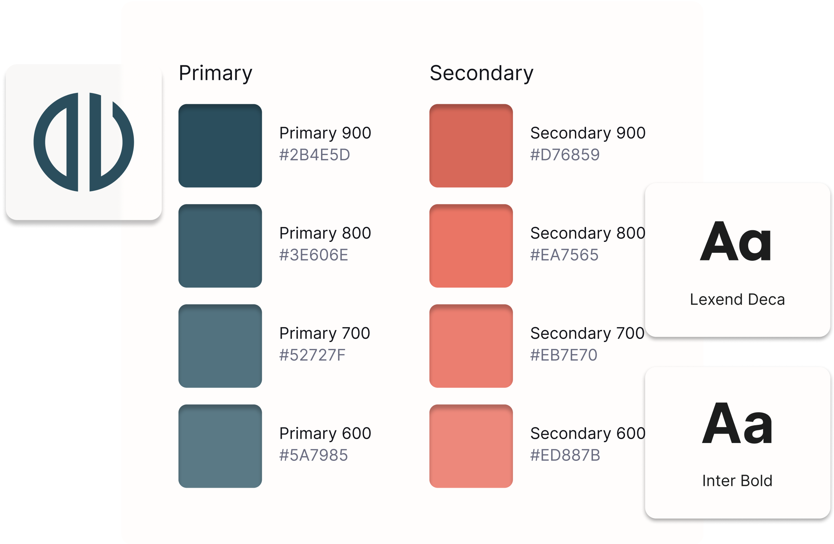This screenshot has height=544, width=834.
Task: Click the Secondary section heading
Action: (x=481, y=73)
